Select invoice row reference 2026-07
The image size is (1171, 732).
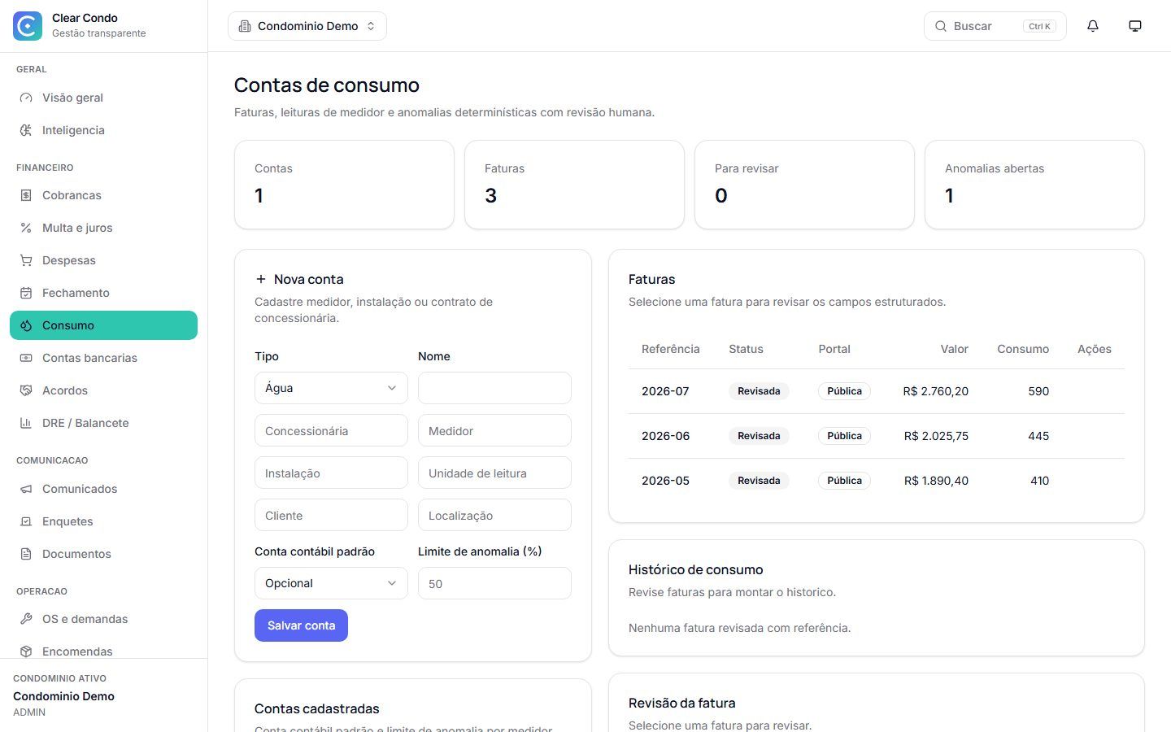(877, 391)
